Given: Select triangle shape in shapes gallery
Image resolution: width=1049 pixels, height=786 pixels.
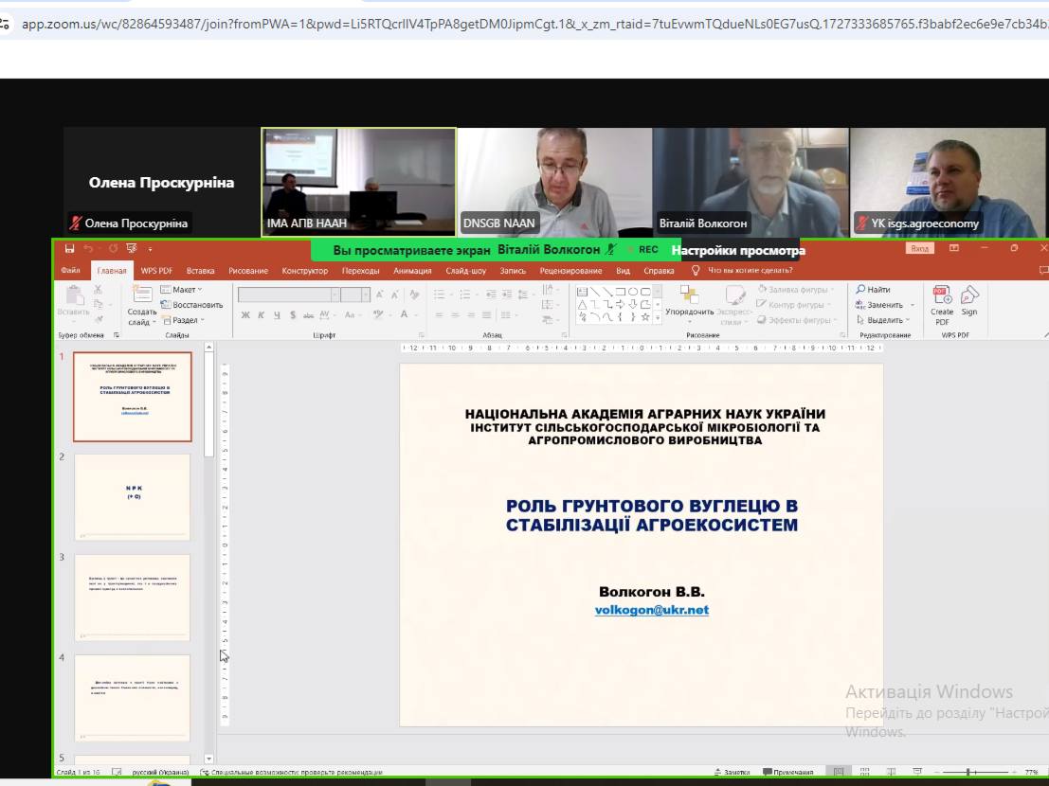Looking at the screenshot, I should [582, 304].
